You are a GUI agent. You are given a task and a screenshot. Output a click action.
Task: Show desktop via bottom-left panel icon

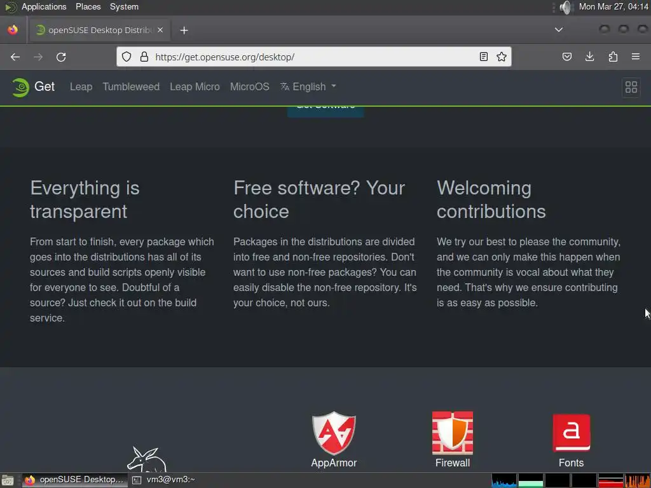pos(8,480)
